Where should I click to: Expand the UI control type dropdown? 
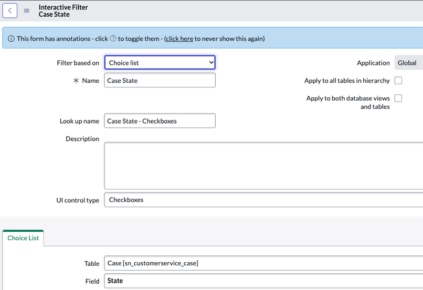262,200
